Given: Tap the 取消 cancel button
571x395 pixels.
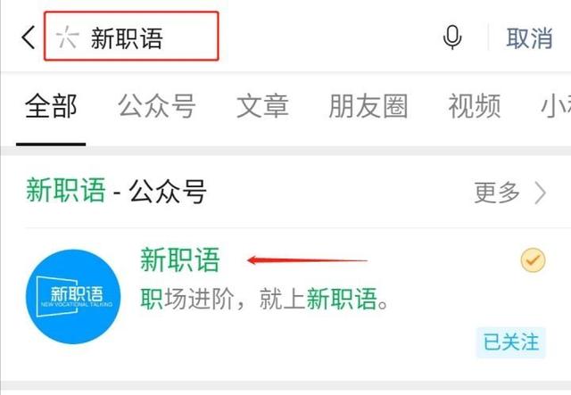Looking at the screenshot, I should tap(529, 37).
